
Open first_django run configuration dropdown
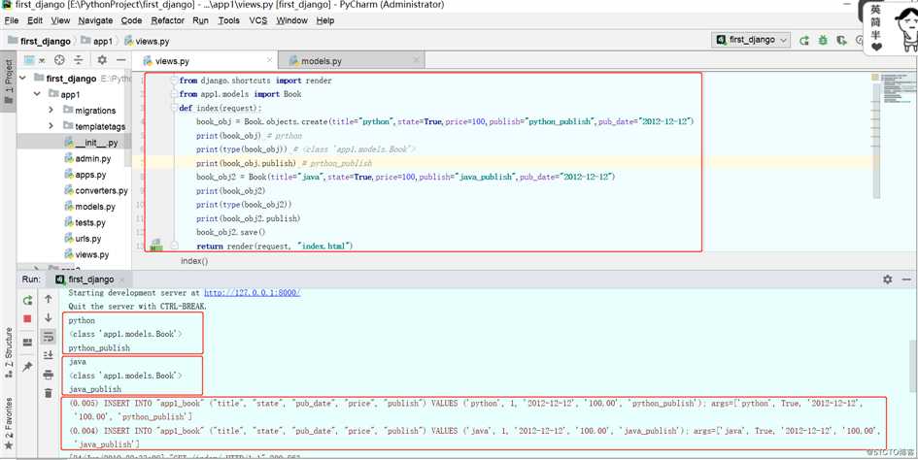[751, 40]
